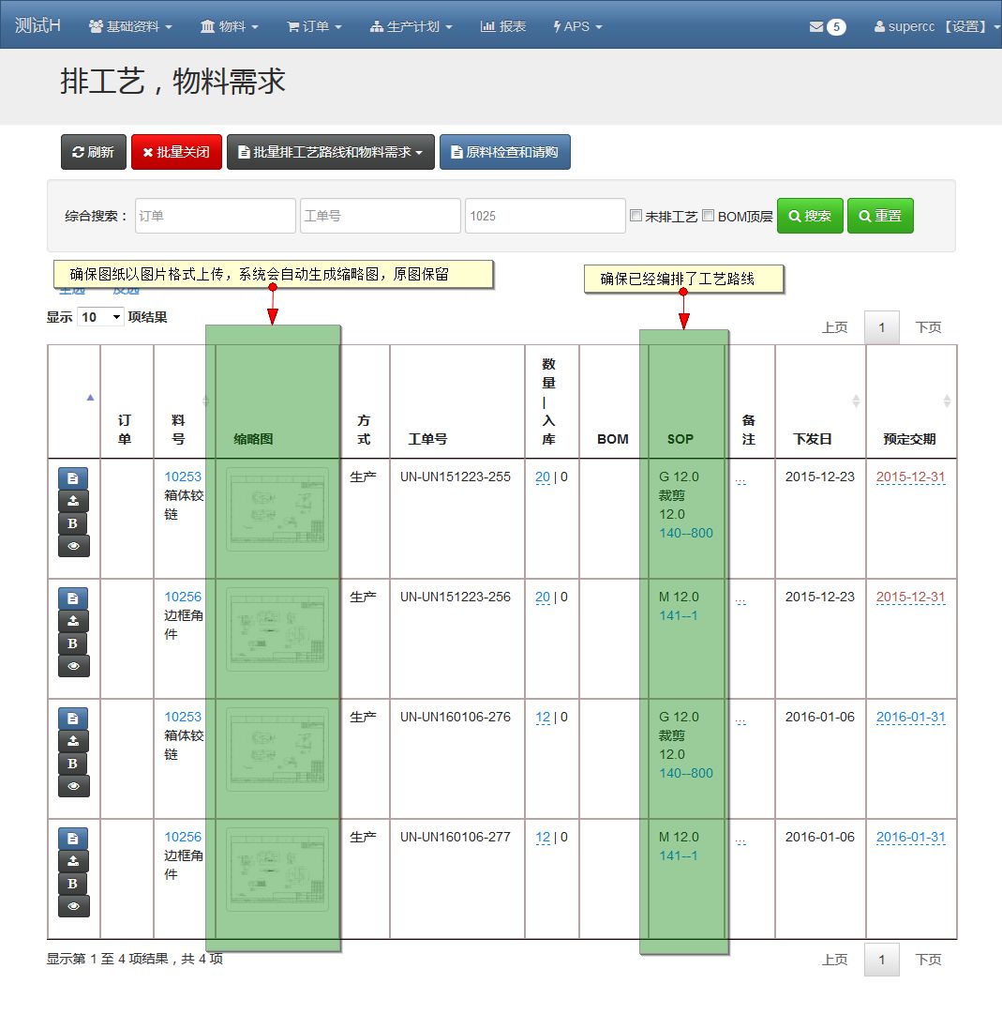Click the B icon for order UN-UN151223-256
This screenshot has width=1002, height=1014.
[73, 643]
